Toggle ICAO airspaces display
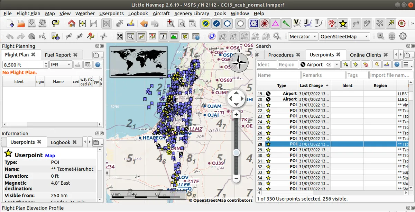 pos(222,36)
